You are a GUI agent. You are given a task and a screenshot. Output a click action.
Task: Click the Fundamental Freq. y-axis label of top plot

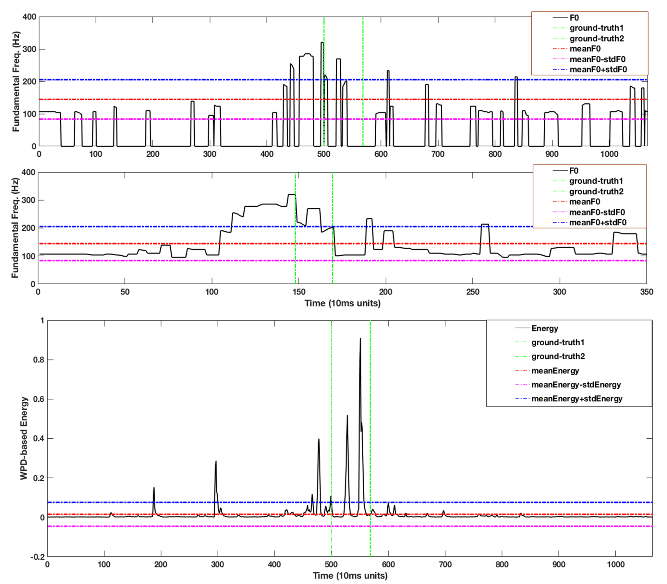[16, 81]
